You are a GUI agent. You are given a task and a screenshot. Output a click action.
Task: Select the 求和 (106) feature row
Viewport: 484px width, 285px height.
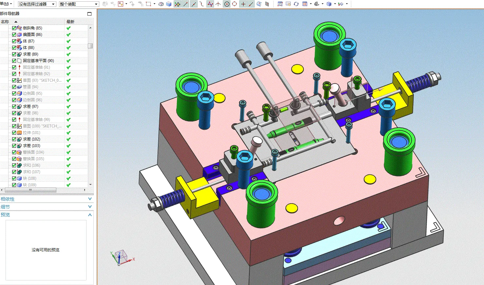tap(44, 165)
